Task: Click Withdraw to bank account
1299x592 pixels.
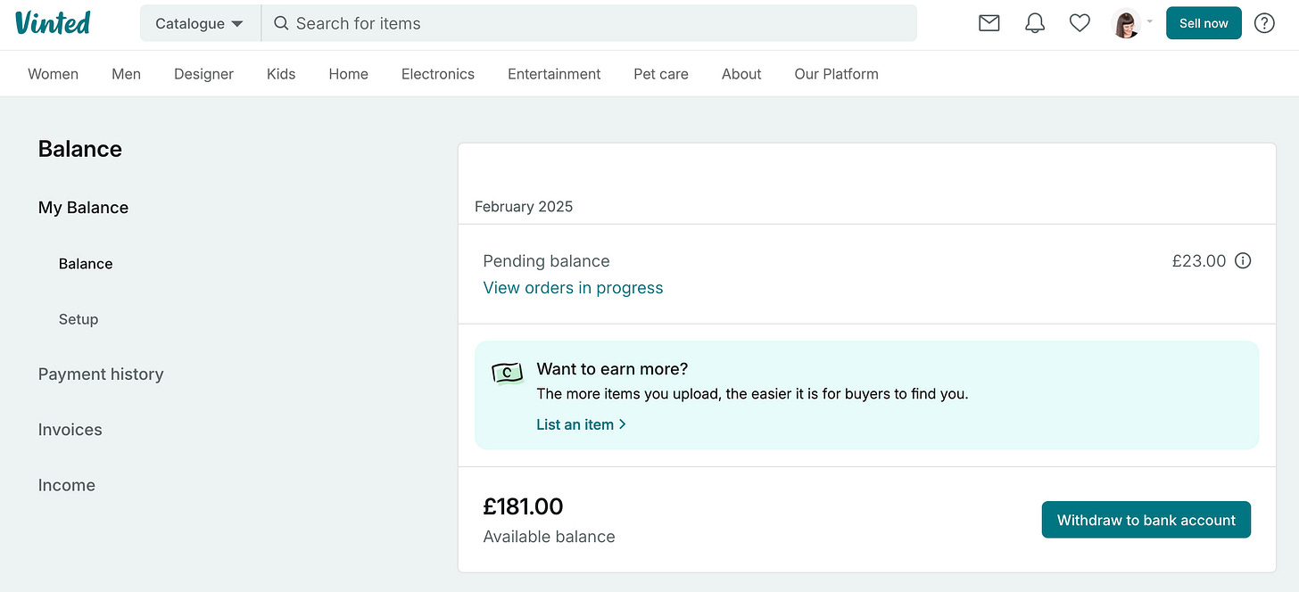Action: pyautogui.click(x=1146, y=520)
